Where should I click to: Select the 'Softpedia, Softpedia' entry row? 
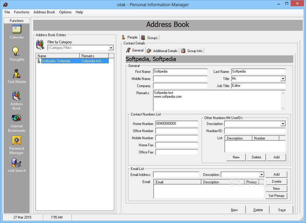[x=73, y=61]
